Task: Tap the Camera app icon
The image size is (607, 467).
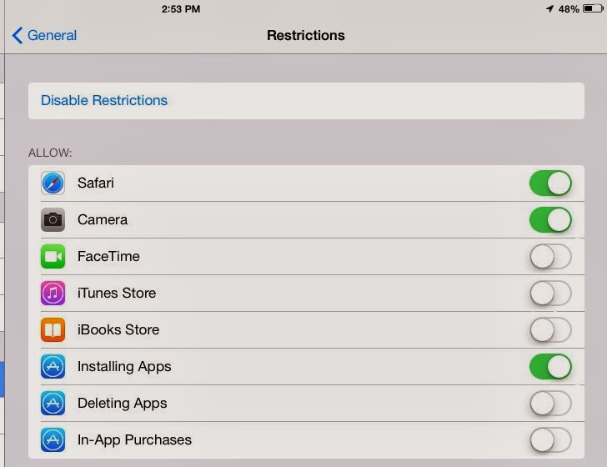Action: (53, 219)
